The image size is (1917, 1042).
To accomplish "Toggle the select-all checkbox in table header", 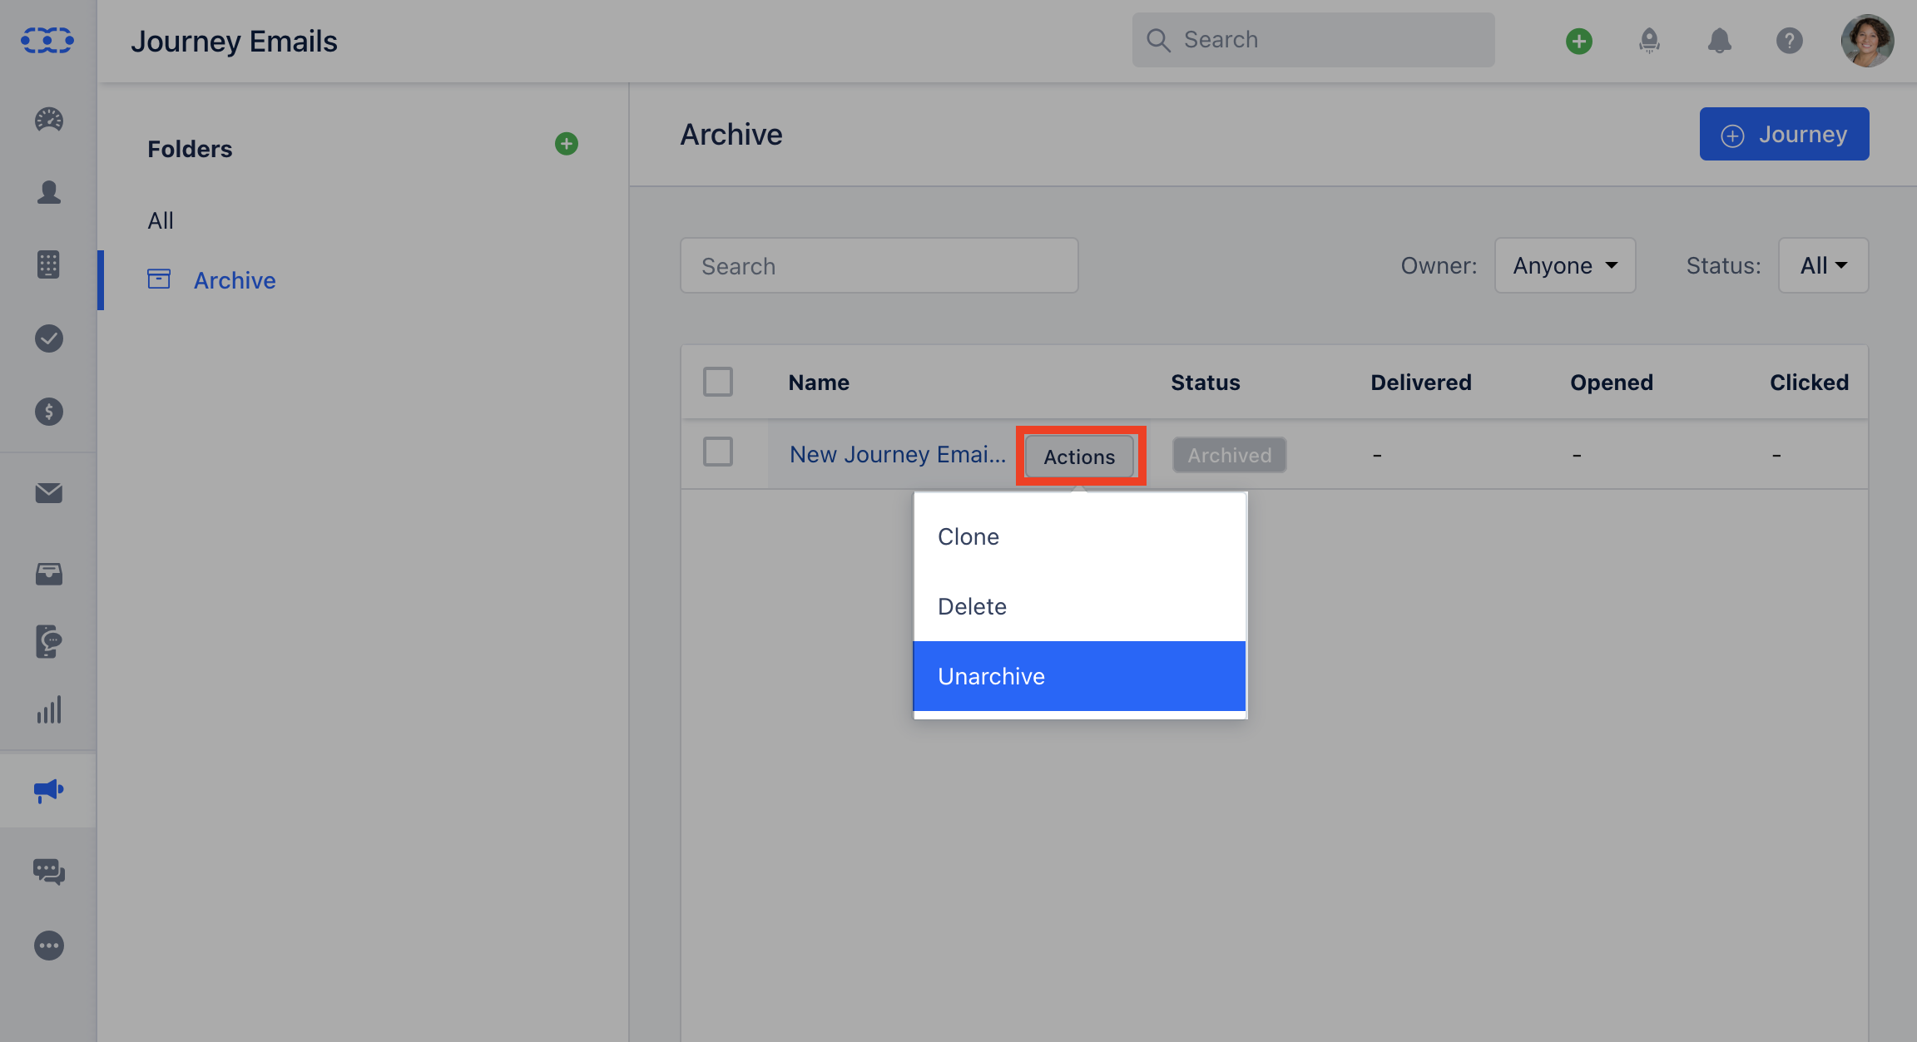I will click(x=717, y=382).
